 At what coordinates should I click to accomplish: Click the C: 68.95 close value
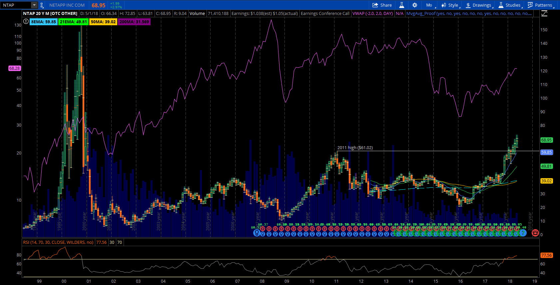163,13
